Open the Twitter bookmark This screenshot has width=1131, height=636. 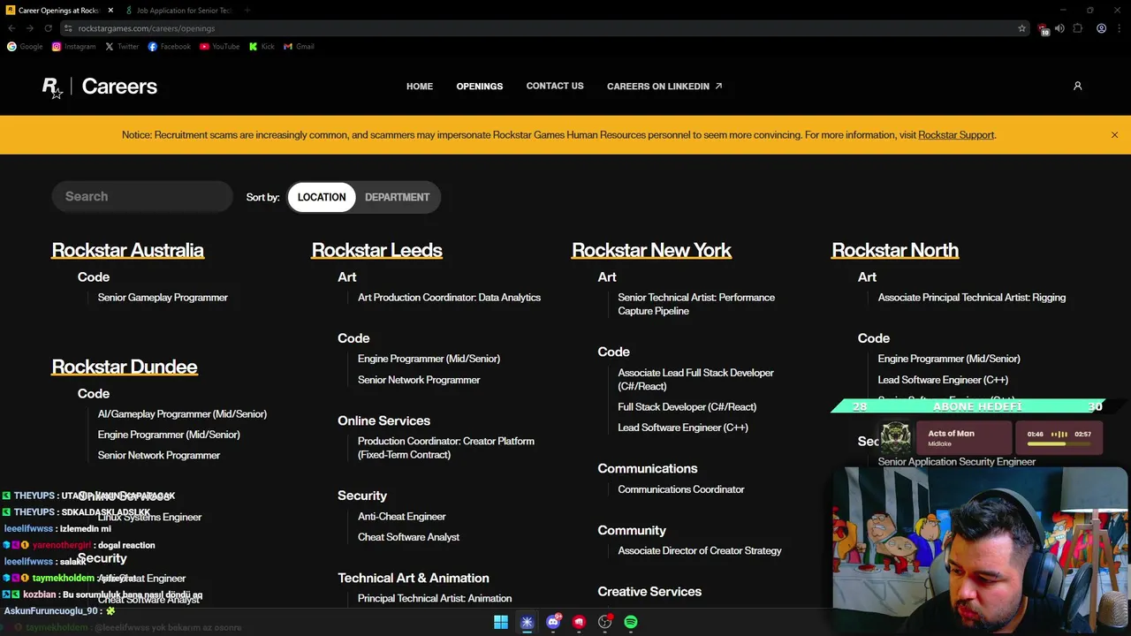coord(122,47)
